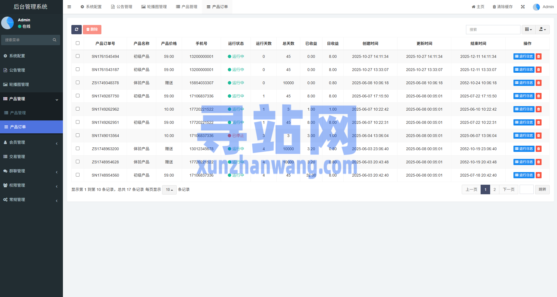Open the export data dropdown
This screenshot has height=297, width=557.
click(x=542, y=29)
